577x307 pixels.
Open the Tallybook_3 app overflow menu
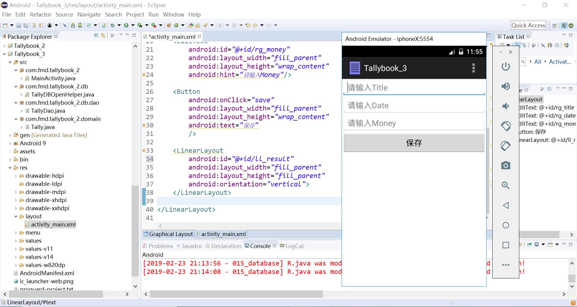coord(474,68)
